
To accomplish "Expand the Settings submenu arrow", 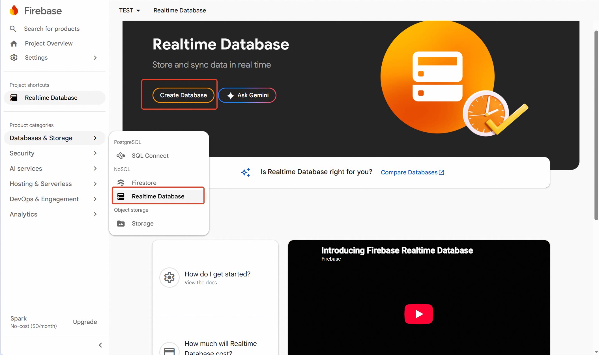I will coord(95,58).
